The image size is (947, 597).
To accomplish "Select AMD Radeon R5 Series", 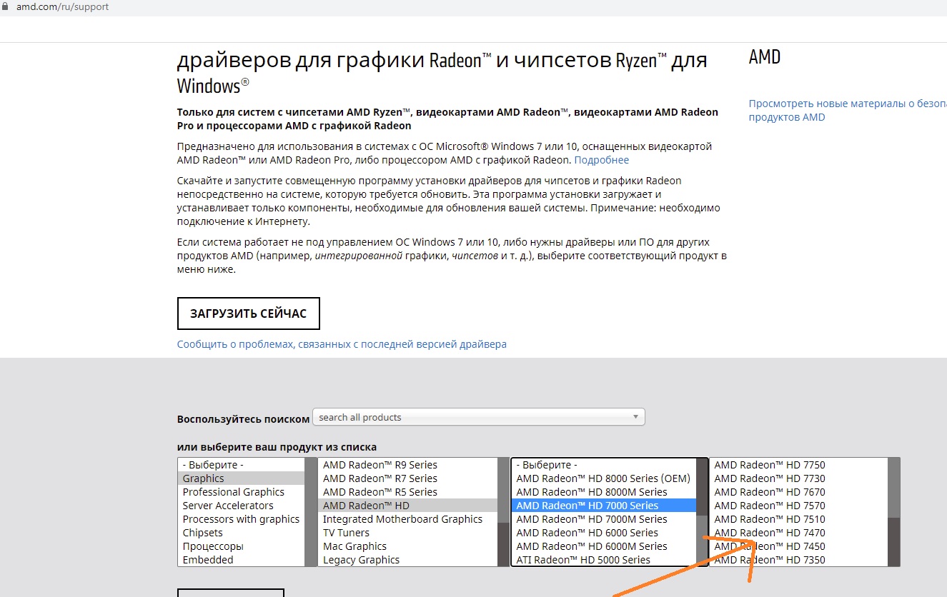I will point(407,492).
